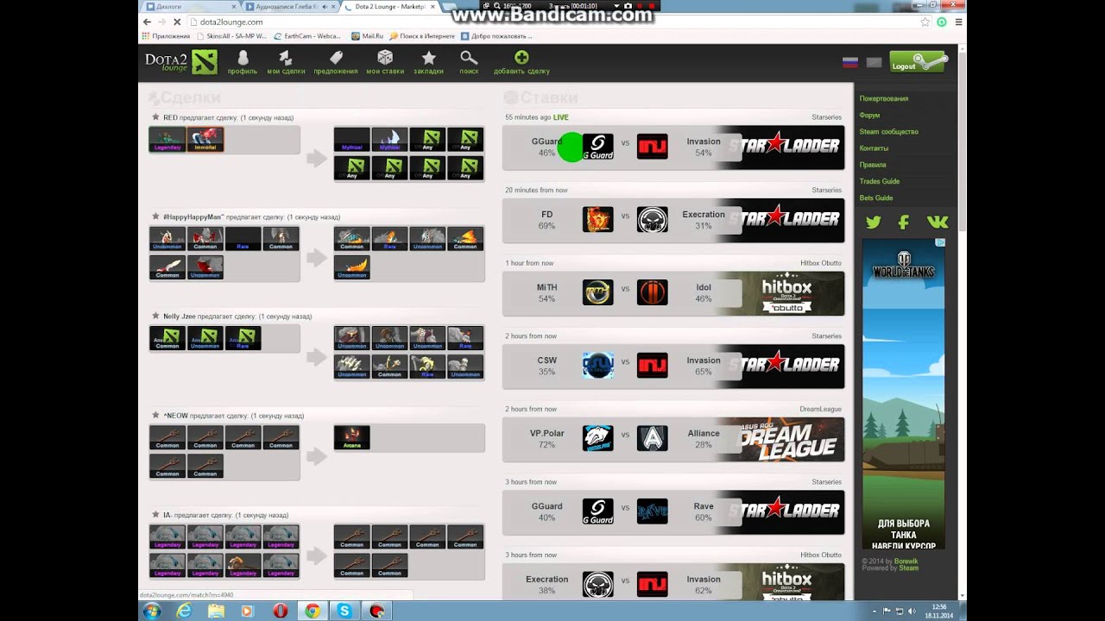Open Opera taskbar icon
This screenshot has width=1105, height=621.
(x=281, y=611)
